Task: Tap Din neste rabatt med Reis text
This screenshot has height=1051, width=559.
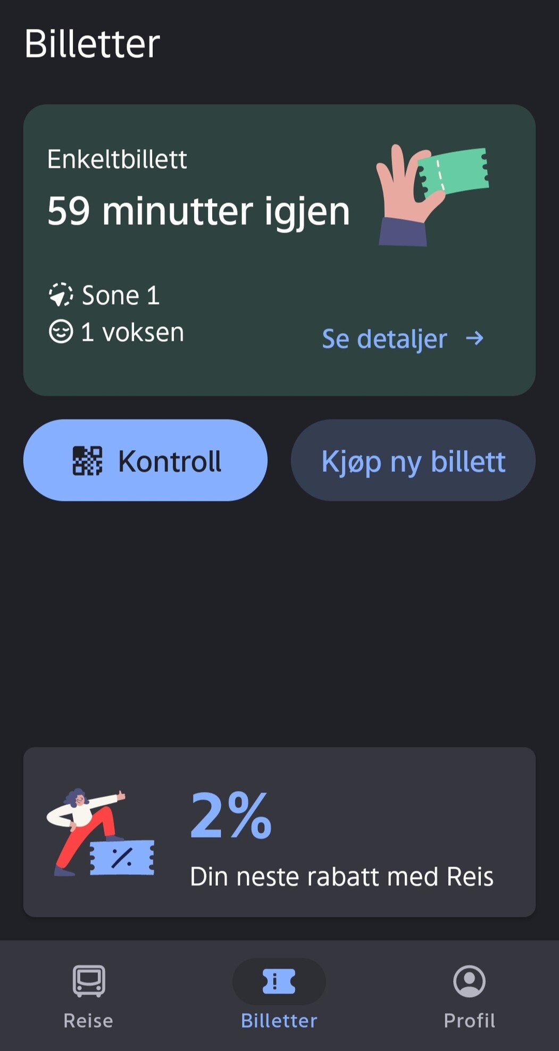Action: (x=341, y=876)
